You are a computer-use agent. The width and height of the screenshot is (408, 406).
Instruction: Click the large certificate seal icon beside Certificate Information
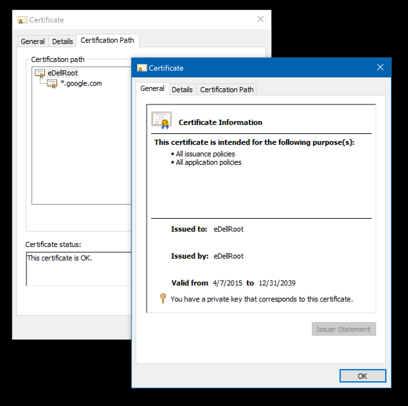pos(161,120)
